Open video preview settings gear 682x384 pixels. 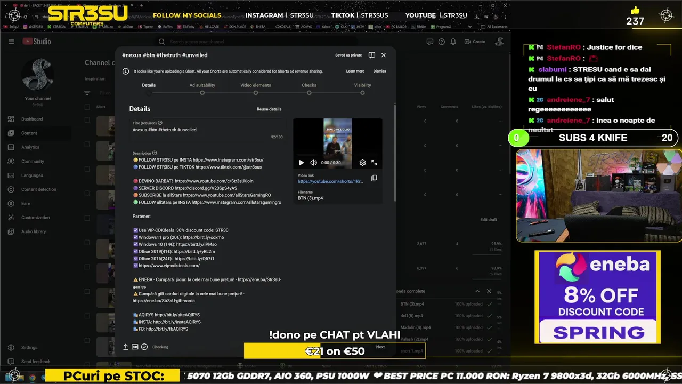coord(362,163)
